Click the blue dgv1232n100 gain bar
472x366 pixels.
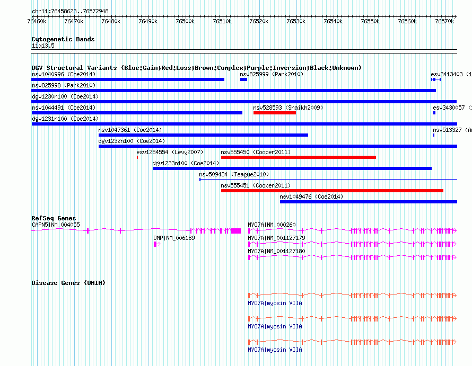[x=278, y=146]
